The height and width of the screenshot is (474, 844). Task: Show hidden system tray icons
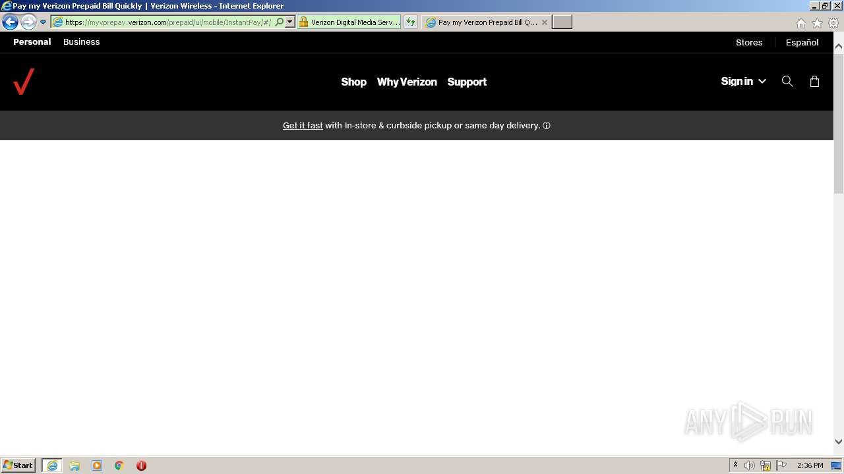(735, 465)
